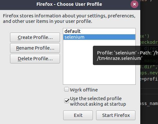Viewport: 158px width, 124px height.
Task: Select the selenium profile entry
Action: point(99,37)
